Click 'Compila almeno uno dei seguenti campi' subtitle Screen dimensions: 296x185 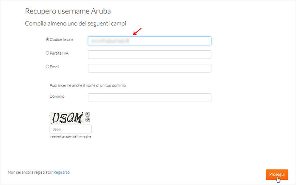pyautogui.click(x=76, y=24)
